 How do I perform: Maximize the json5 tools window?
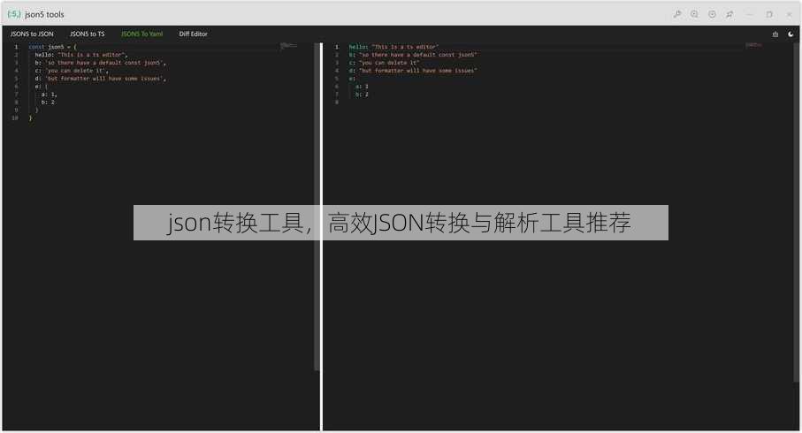pyautogui.click(x=769, y=14)
